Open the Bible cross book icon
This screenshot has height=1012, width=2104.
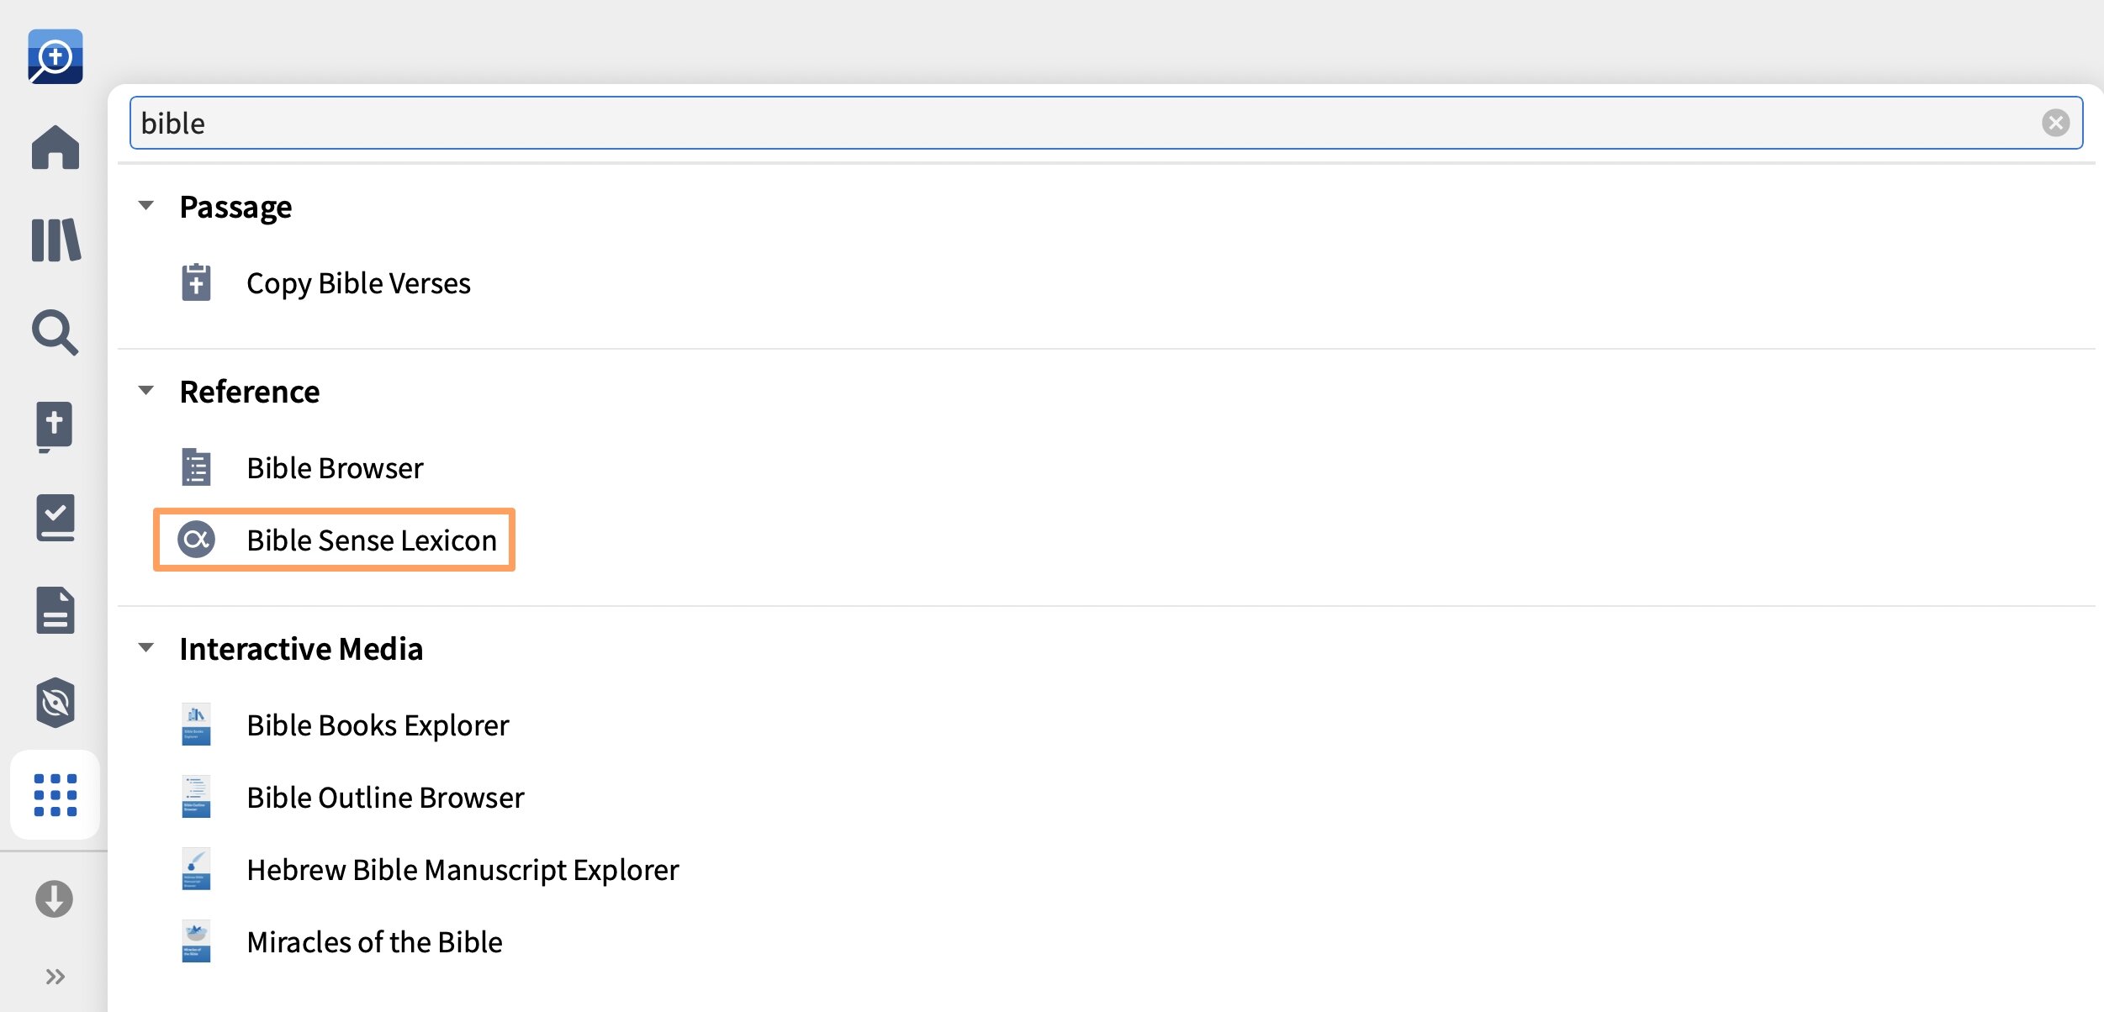tap(56, 426)
